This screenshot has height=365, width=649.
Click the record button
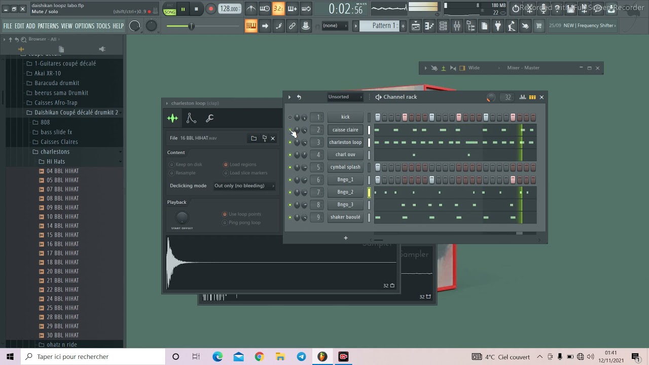(210, 9)
